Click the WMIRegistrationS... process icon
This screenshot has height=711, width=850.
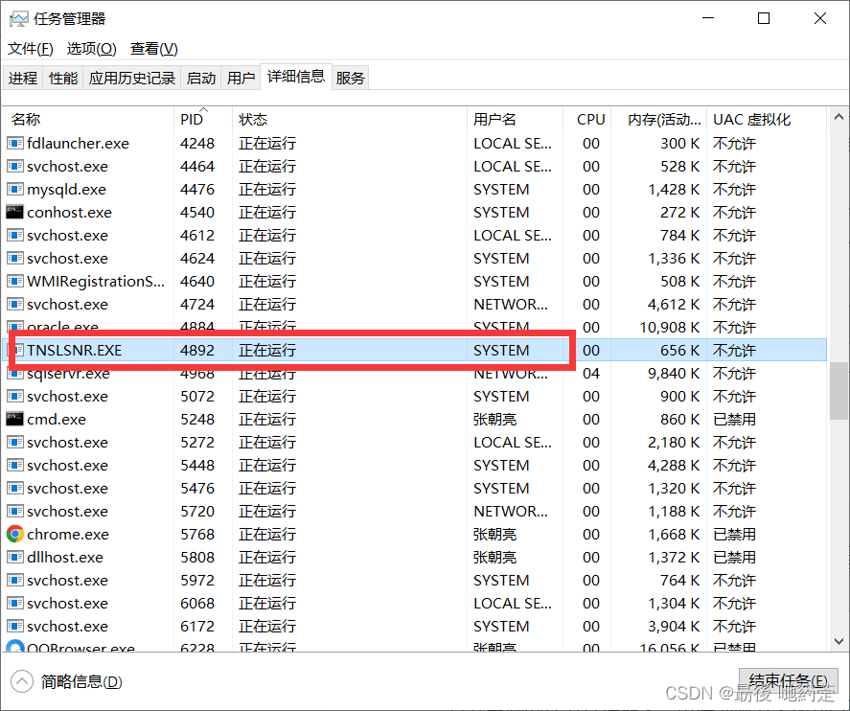tap(14, 282)
